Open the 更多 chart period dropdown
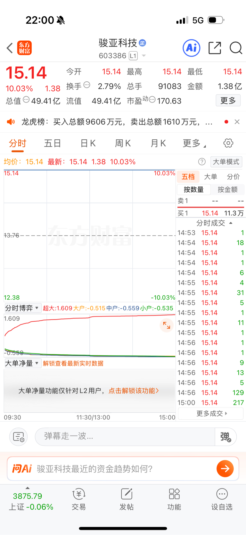 click(x=194, y=143)
